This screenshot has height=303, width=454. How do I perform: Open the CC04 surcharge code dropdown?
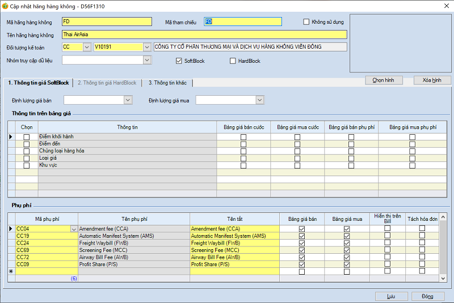73,229
